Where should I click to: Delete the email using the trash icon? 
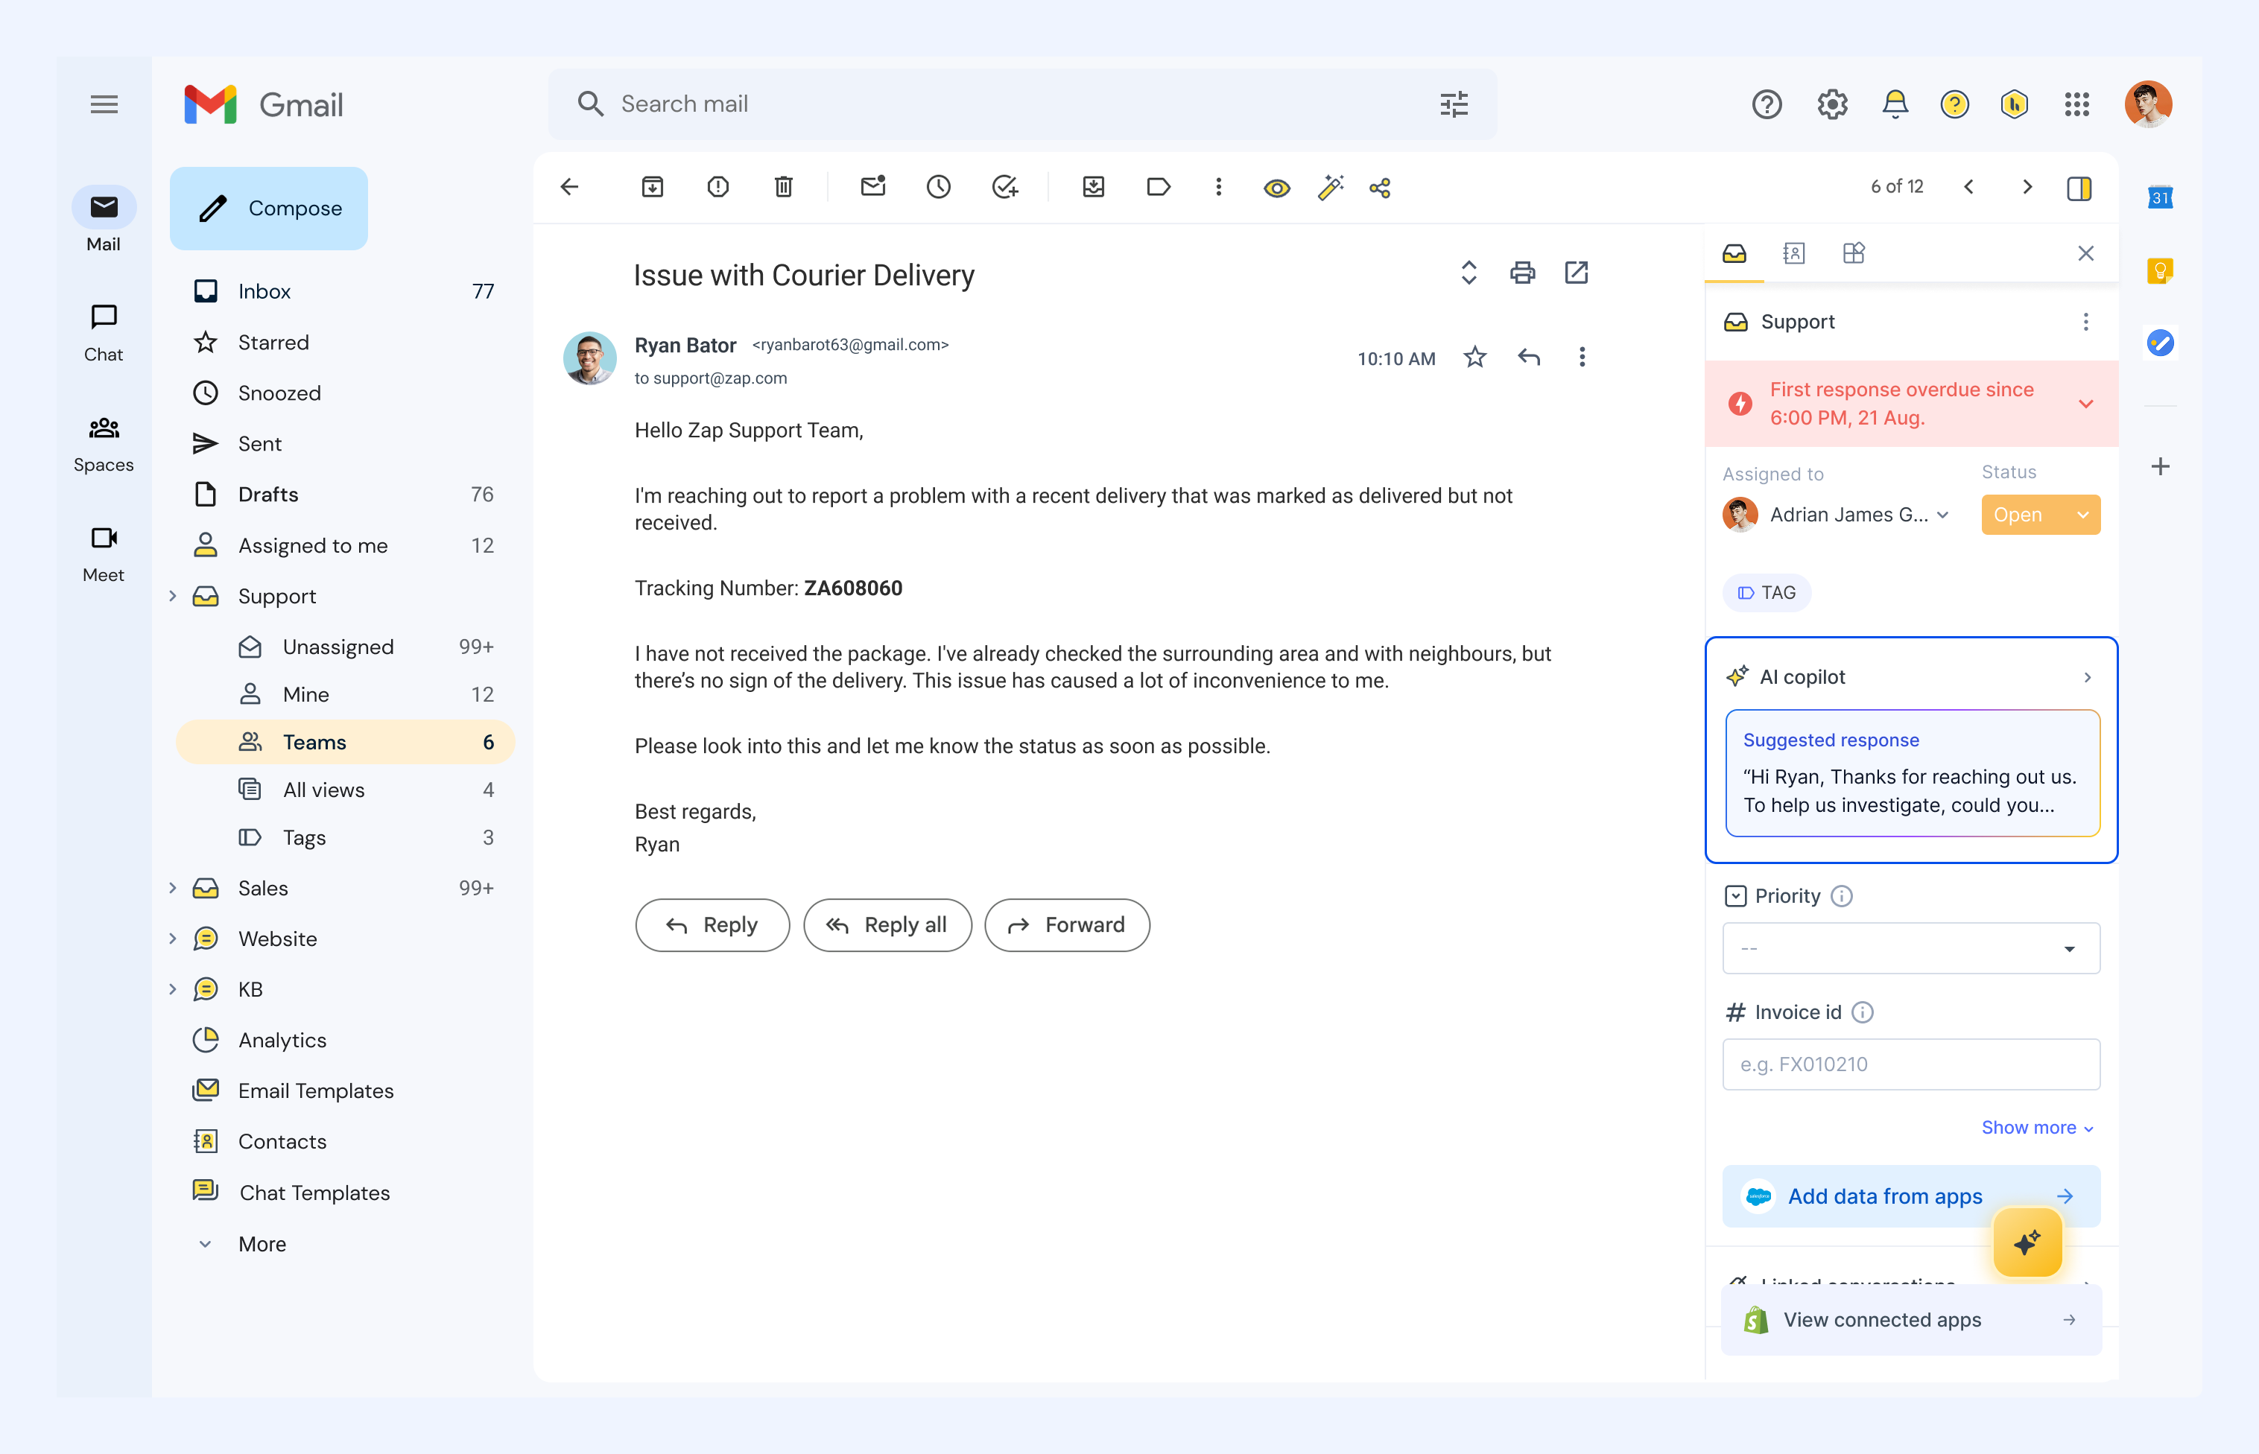click(783, 187)
